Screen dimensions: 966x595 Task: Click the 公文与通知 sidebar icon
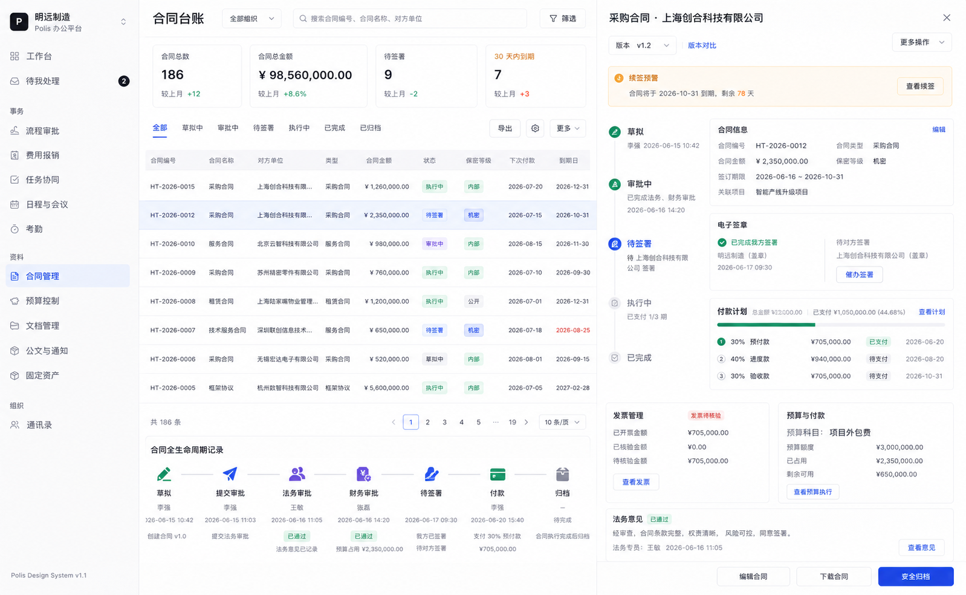[15, 351]
